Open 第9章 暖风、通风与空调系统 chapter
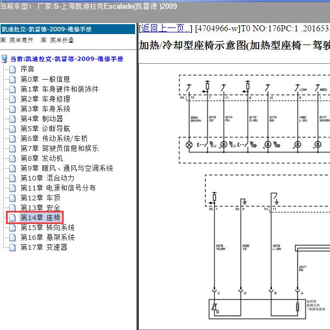This screenshot has height=330, width=330. (67, 169)
